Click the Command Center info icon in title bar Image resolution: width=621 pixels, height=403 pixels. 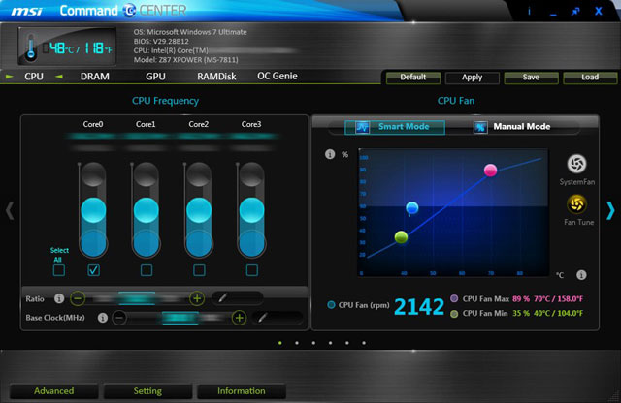tap(529, 11)
